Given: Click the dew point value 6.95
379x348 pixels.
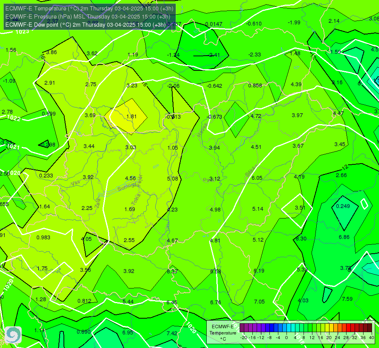Looking at the screenshot, I should click(128, 333).
